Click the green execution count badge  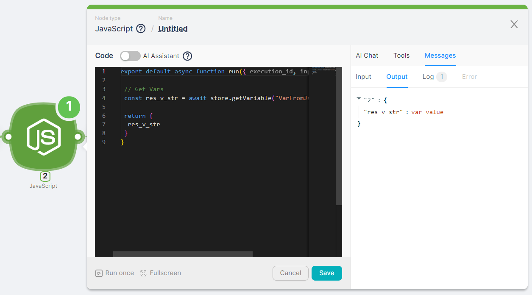coord(69,108)
